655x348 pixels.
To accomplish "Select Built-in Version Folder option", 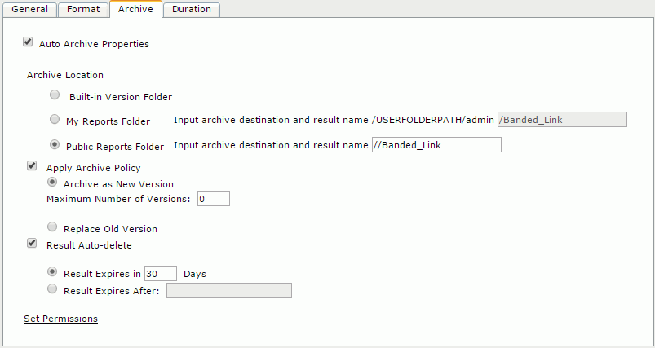I will [55, 95].
